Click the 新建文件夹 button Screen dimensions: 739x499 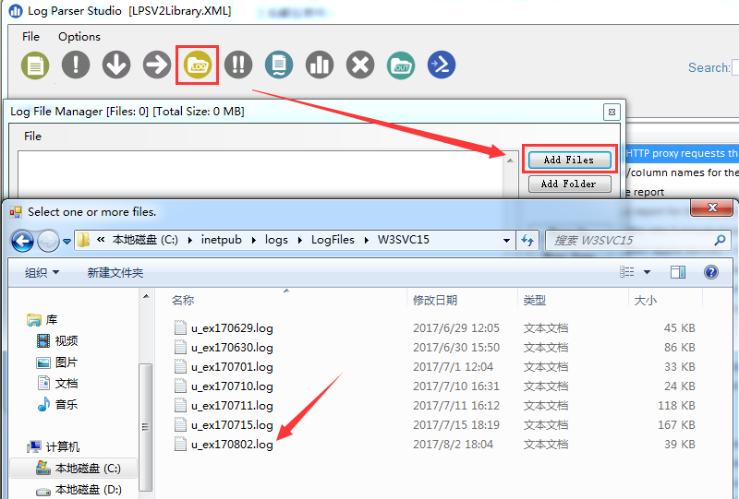point(115,273)
